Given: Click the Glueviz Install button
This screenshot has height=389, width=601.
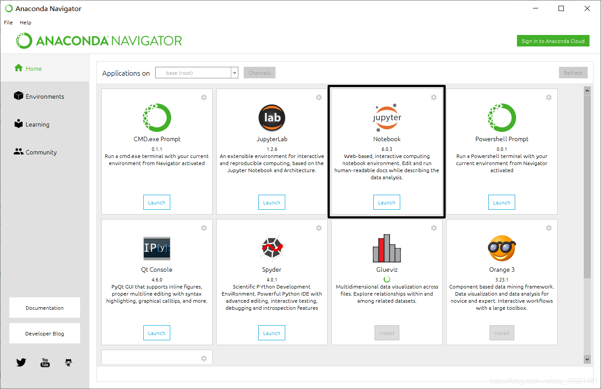Looking at the screenshot, I should 387,333.
